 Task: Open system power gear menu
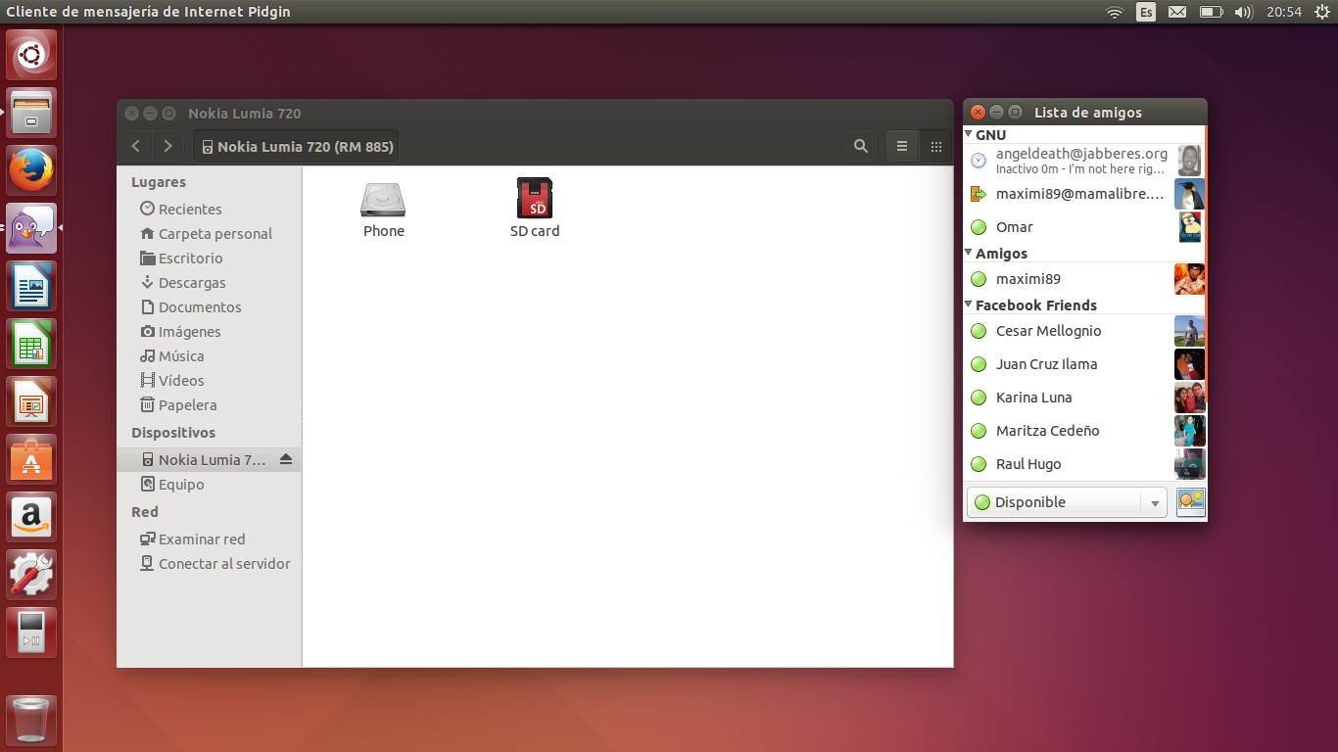(1321, 12)
